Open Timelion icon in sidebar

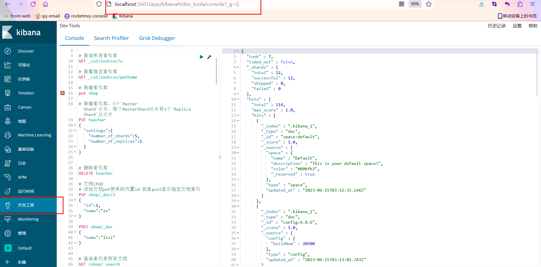(8, 93)
